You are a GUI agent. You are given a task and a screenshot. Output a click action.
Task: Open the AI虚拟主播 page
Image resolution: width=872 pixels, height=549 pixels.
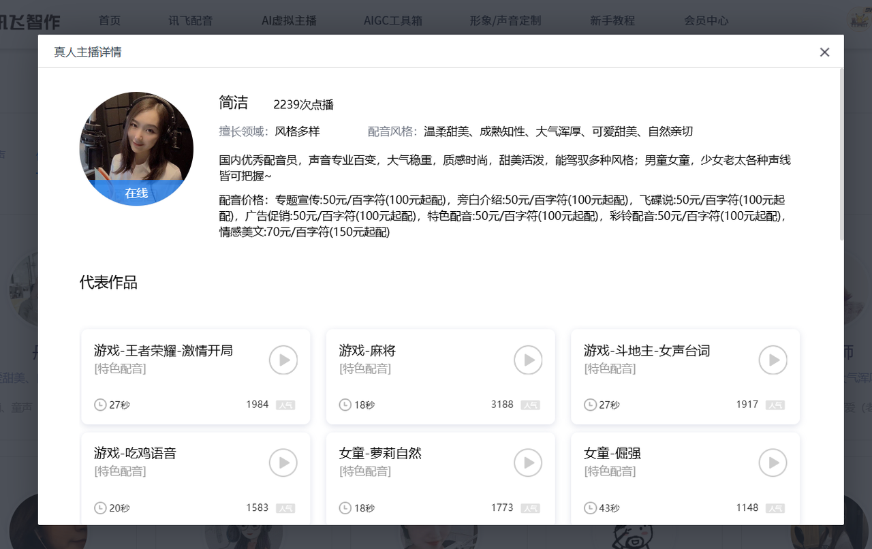coord(289,20)
